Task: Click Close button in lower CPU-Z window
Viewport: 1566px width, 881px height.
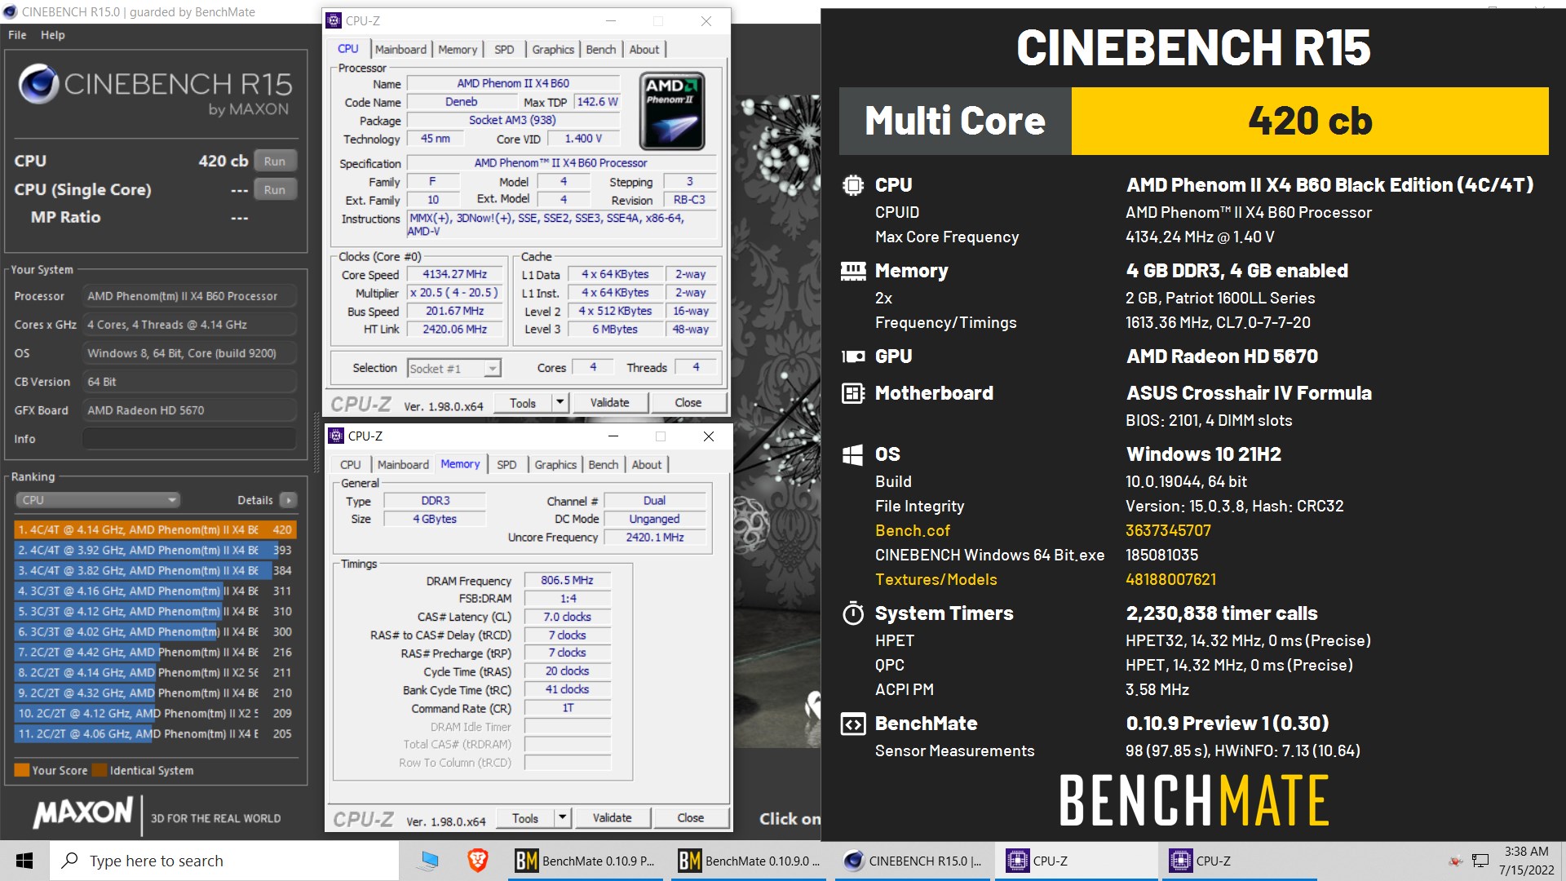Action: point(690,817)
